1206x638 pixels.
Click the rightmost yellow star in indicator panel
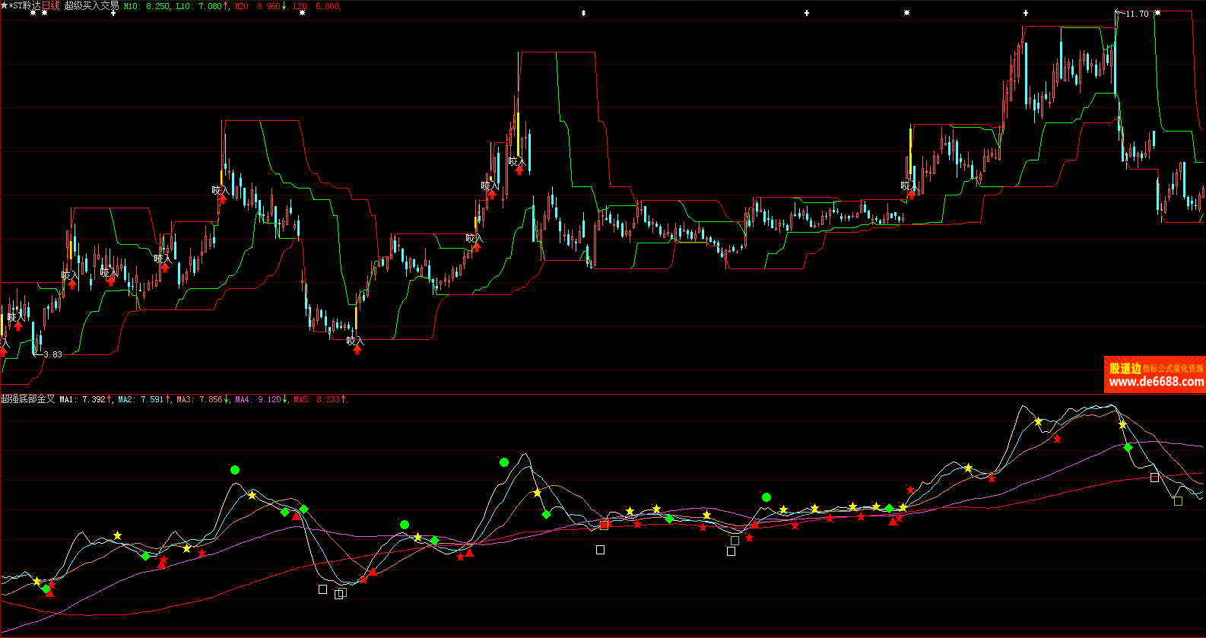click(1122, 425)
